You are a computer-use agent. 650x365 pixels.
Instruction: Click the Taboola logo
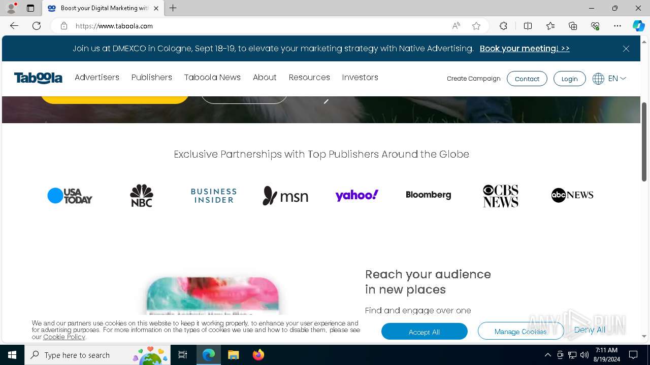pos(38,78)
